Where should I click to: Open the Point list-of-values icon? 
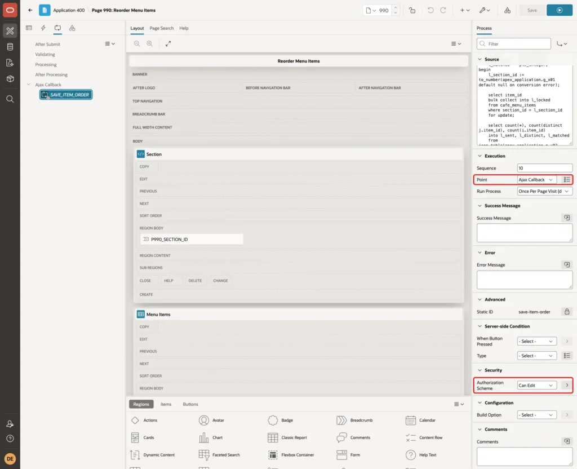567,180
